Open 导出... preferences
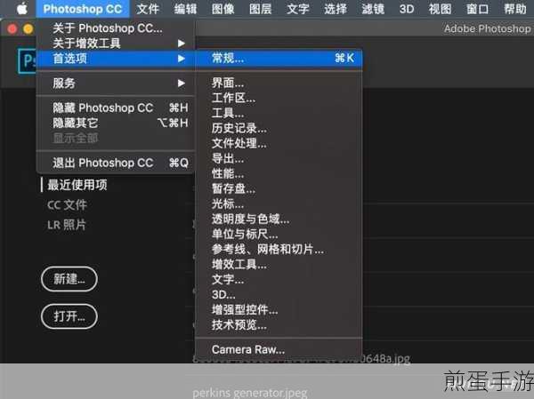The width and height of the screenshot is (534, 399). (279, 158)
